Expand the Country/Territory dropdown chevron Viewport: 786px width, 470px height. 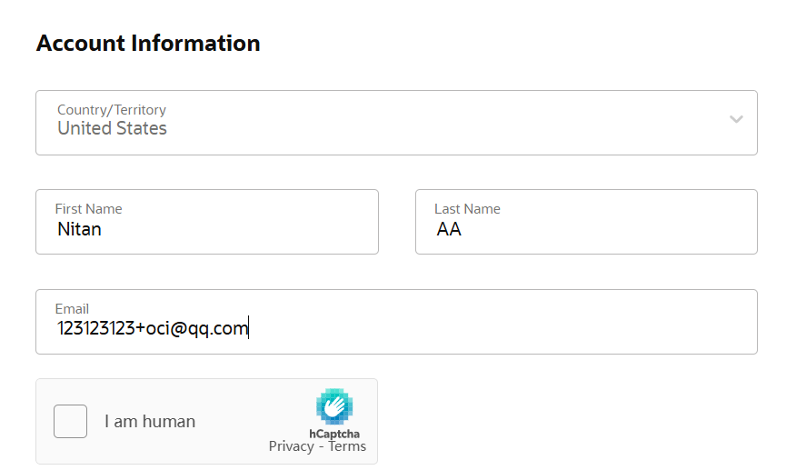[736, 119]
